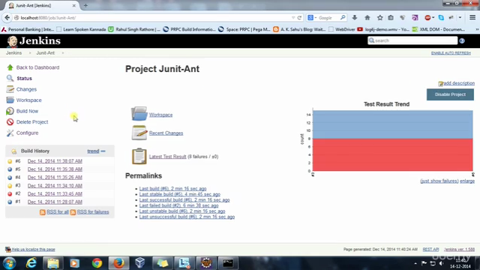Expand Junit-Ant breadcrumb menu arrow

[x=63, y=53]
